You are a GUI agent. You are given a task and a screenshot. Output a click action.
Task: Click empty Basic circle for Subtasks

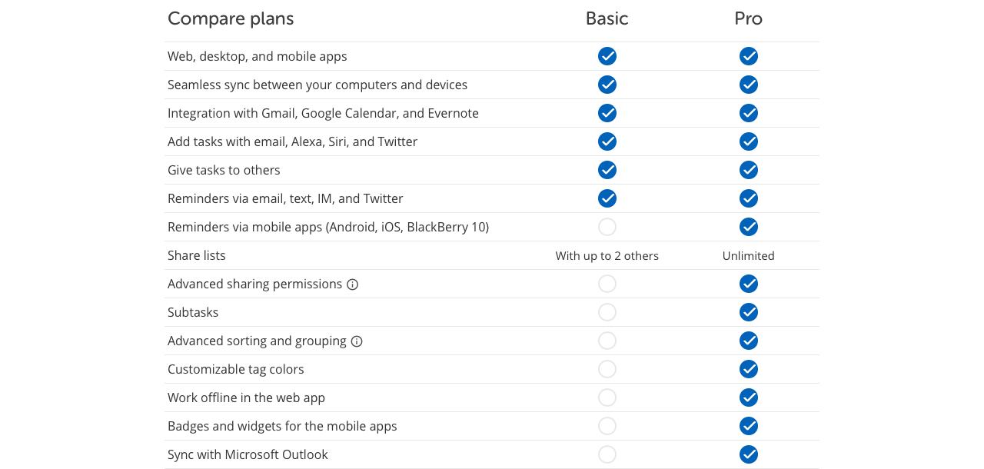[607, 312]
